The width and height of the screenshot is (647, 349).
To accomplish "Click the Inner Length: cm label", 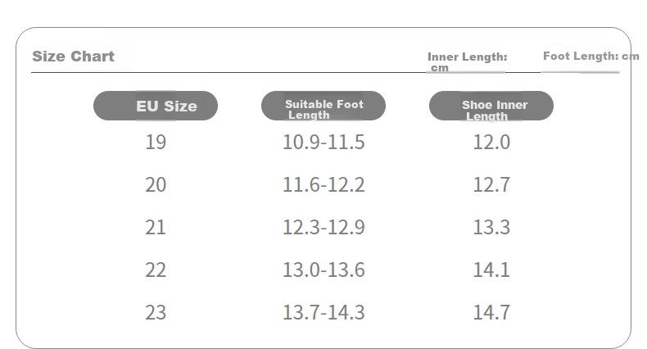I will tap(467, 62).
